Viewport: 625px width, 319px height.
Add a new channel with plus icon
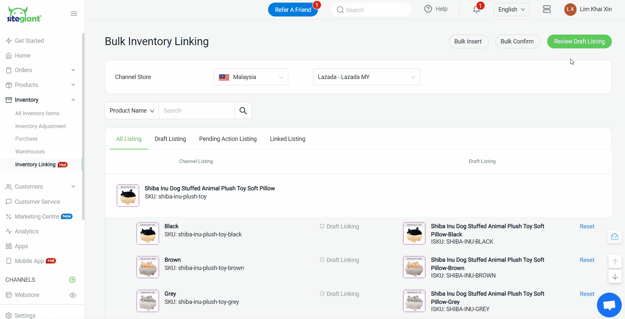point(73,280)
